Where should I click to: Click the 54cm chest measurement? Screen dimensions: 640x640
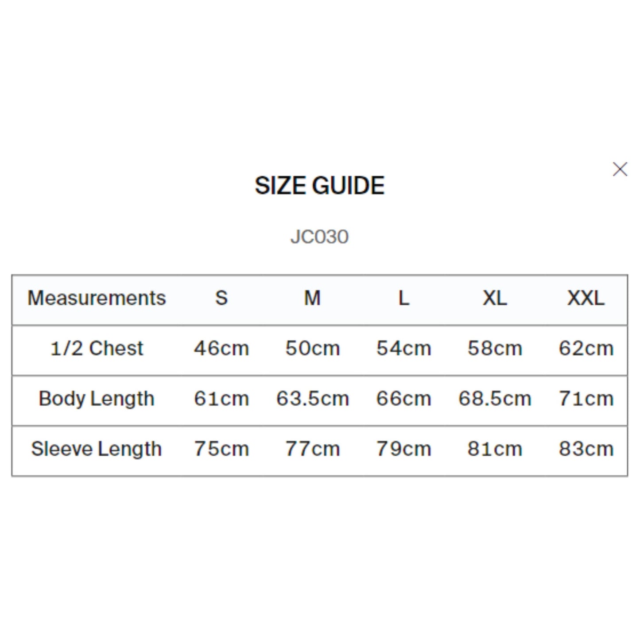(x=403, y=349)
